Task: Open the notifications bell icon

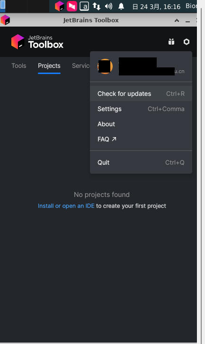Action: click(x=121, y=6)
